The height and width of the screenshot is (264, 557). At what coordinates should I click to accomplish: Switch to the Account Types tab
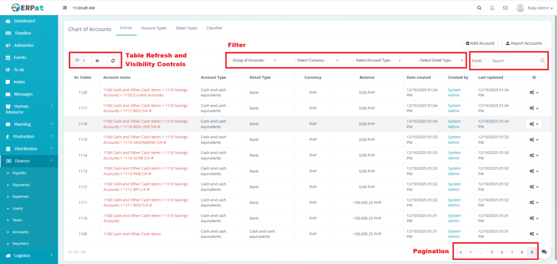coord(153,28)
